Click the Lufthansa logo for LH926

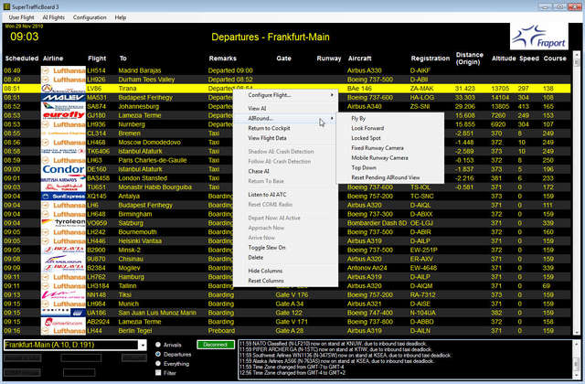tap(63, 80)
